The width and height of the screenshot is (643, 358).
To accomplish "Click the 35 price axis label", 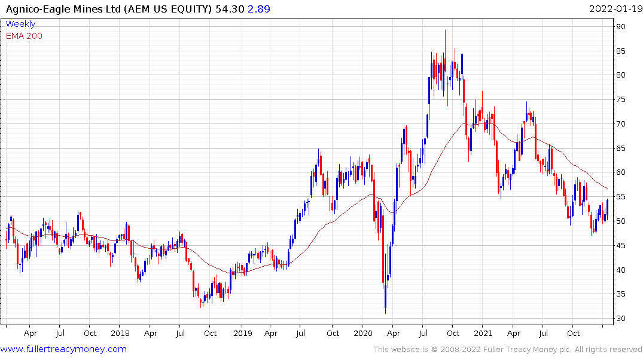I will pyautogui.click(x=620, y=294).
